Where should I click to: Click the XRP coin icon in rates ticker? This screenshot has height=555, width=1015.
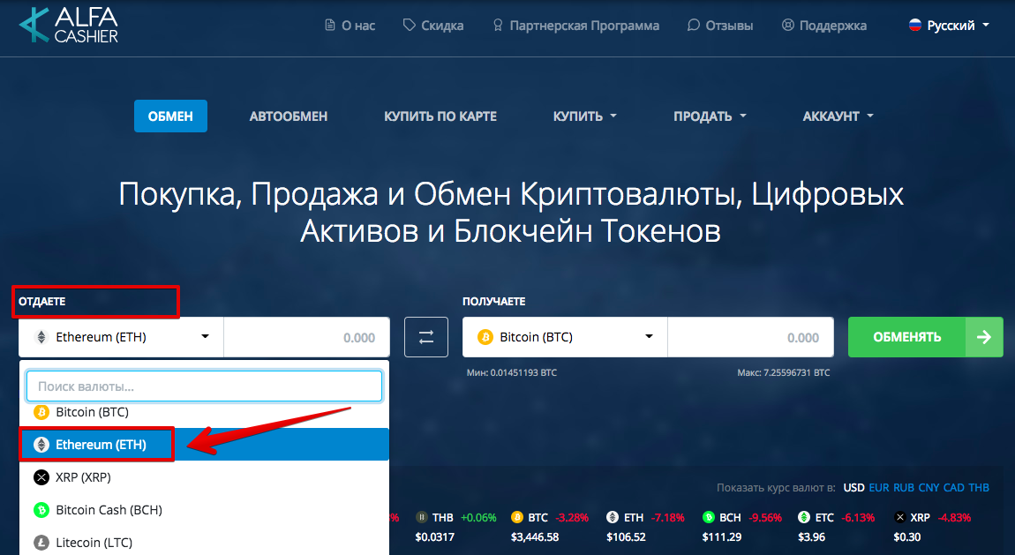pos(899,517)
